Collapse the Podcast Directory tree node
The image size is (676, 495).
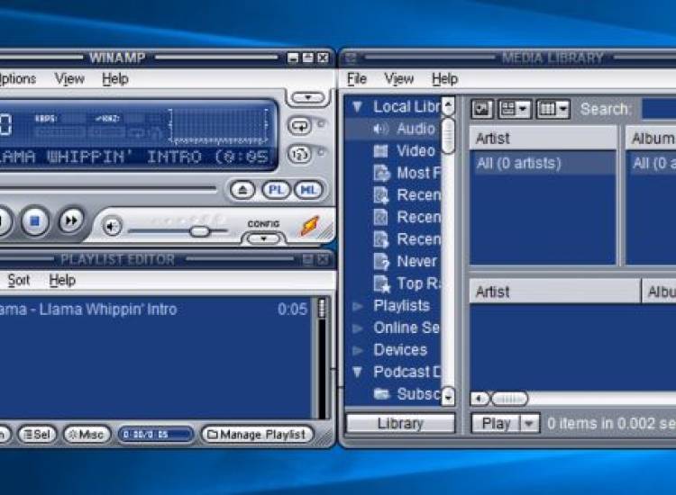[x=357, y=372]
